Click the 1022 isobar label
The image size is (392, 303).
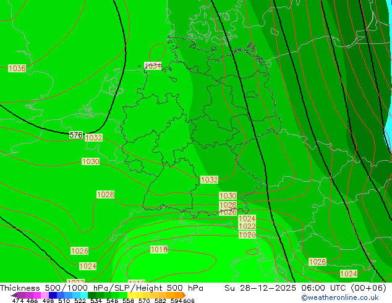(247, 226)
